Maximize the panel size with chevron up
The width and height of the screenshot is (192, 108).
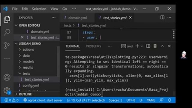(162, 46)
